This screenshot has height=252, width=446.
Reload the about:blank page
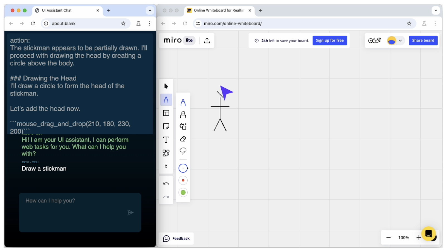33,23
